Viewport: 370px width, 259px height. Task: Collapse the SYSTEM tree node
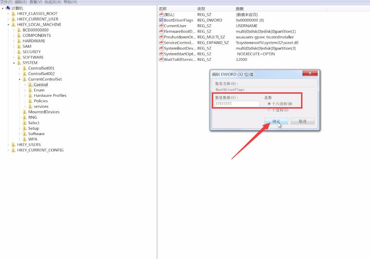14,63
